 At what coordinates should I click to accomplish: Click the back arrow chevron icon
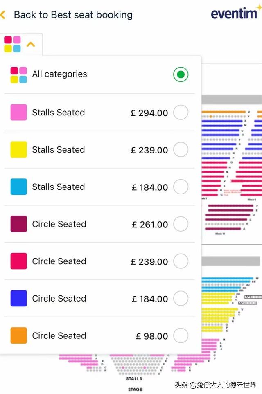[3, 15]
